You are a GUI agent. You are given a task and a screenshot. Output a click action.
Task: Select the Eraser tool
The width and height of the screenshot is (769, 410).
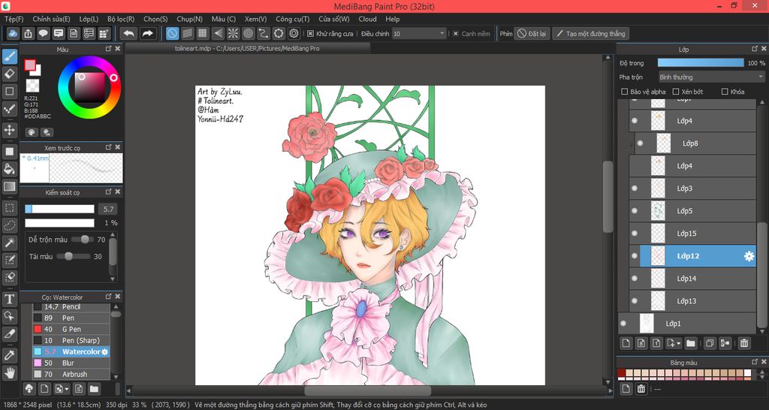click(9, 74)
